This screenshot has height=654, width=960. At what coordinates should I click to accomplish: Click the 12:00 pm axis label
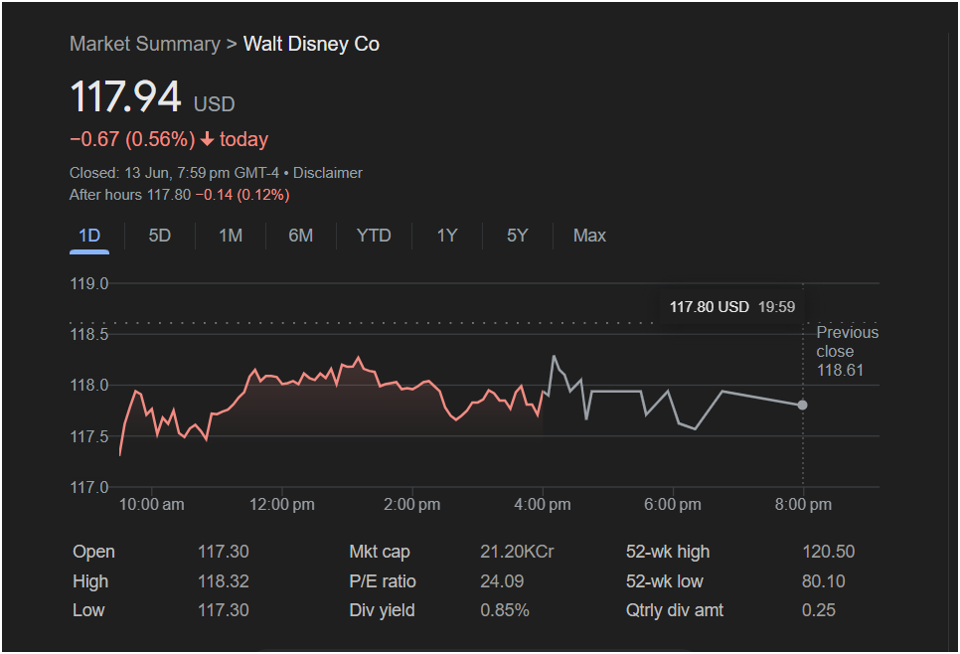281,505
